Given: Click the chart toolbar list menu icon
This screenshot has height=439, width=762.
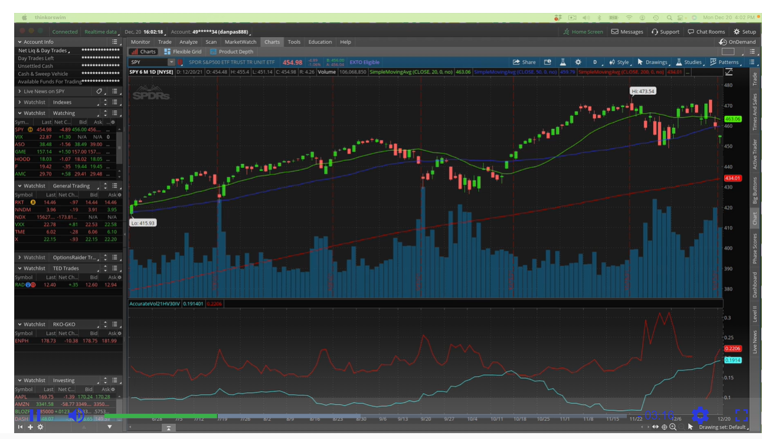Looking at the screenshot, I should 751,62.
